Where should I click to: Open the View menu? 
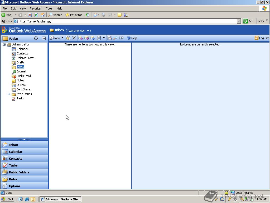(x=23, y=8)
